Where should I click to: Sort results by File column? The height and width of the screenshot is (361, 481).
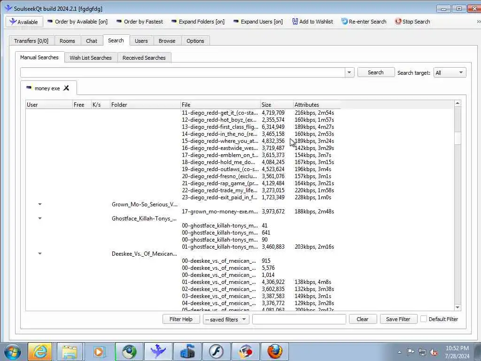click(220, 105)
